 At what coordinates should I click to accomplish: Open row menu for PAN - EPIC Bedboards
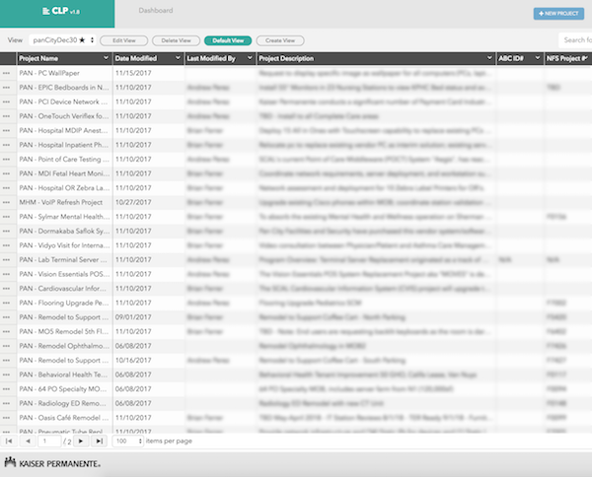(x=7, y=88)
